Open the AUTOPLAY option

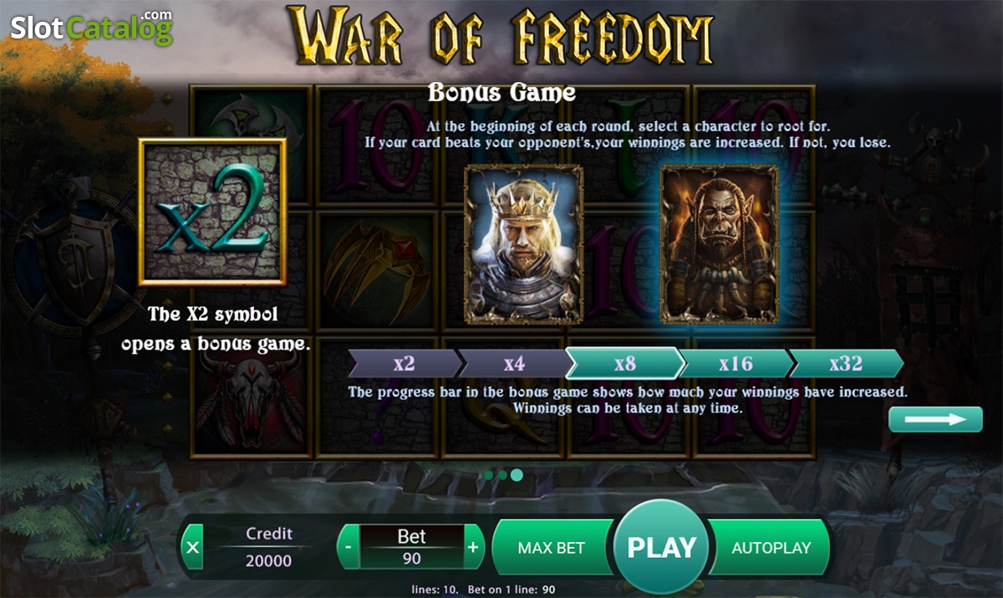[771, 548]
